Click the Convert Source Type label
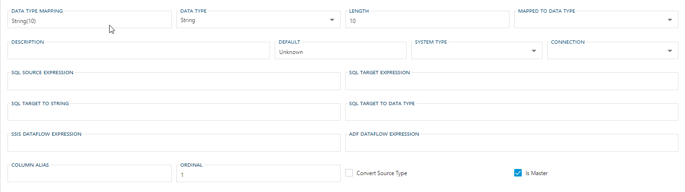685x192 pixels. point(382,173)
